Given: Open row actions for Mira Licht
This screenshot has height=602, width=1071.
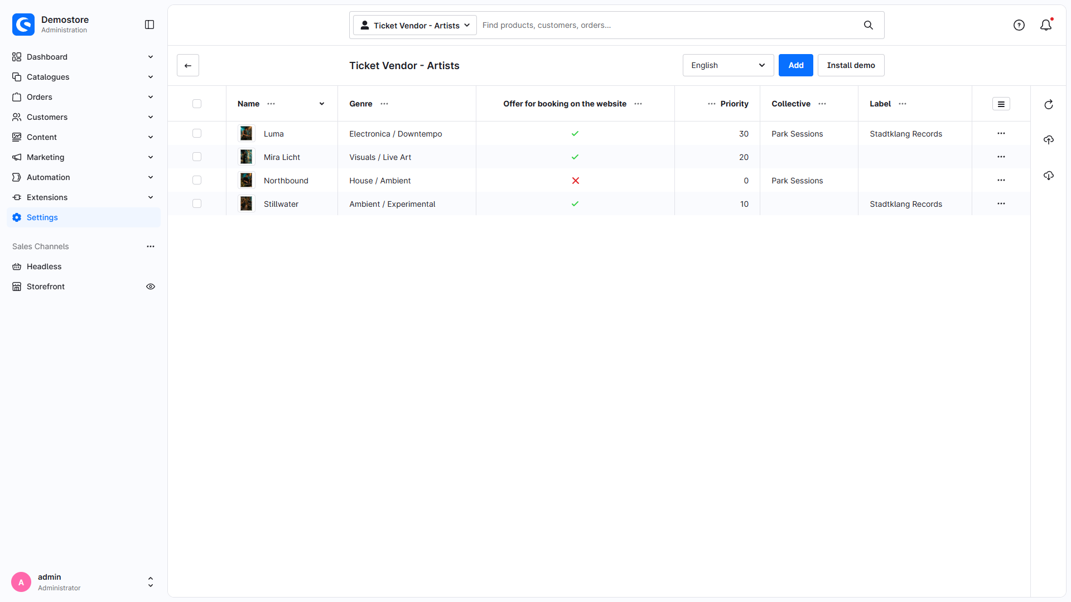Looking at the screenshot, I should [1001, 157].
